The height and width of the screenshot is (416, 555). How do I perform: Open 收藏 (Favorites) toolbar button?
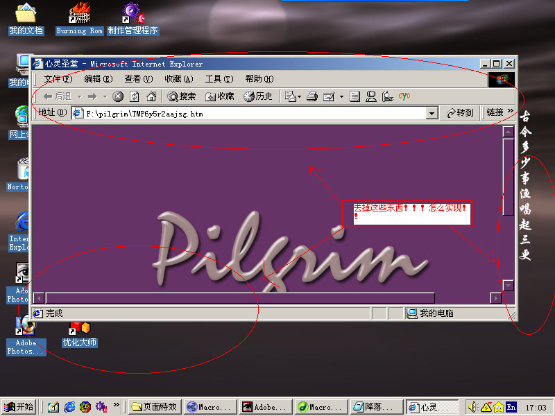point(220,96)
